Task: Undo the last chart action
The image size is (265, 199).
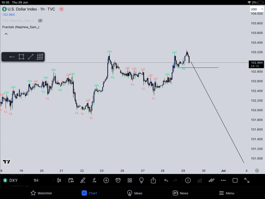Action: [166, 181]
